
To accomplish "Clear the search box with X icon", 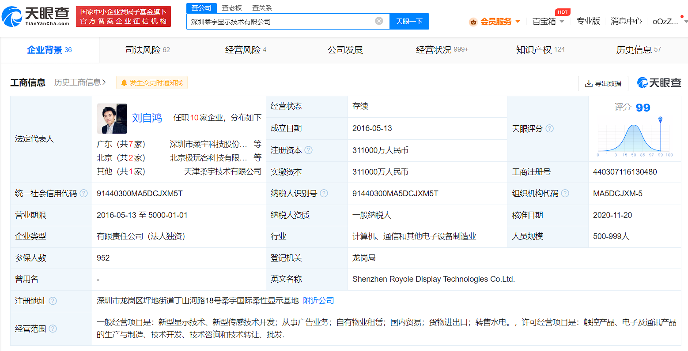I will pyautogui.click(x=379, y=21).
